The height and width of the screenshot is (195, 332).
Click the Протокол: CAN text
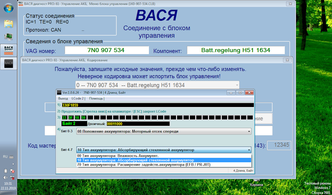point(44,30)
